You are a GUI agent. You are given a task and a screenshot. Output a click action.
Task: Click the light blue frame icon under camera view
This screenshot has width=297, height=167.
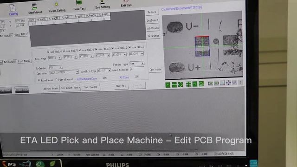(222, 83)
